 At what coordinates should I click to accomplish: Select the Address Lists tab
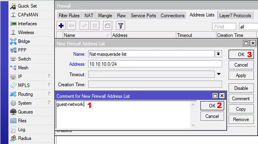tap(202, 15)
